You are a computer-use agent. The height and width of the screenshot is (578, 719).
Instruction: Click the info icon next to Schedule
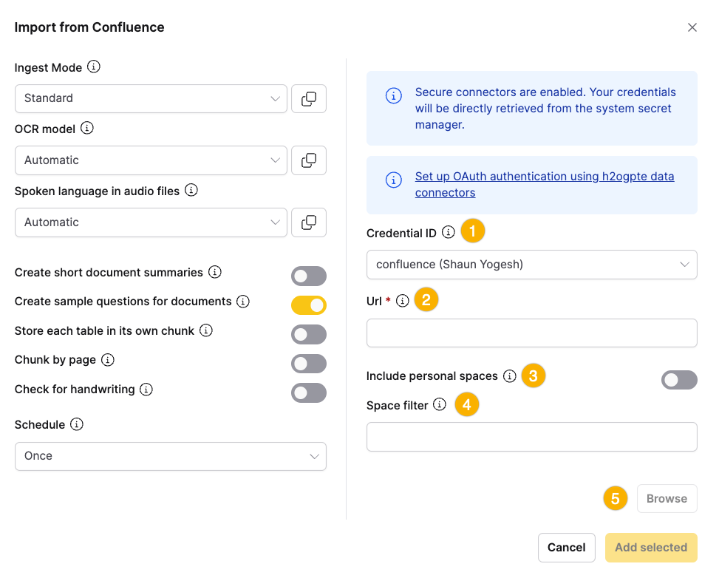(77, 424)
